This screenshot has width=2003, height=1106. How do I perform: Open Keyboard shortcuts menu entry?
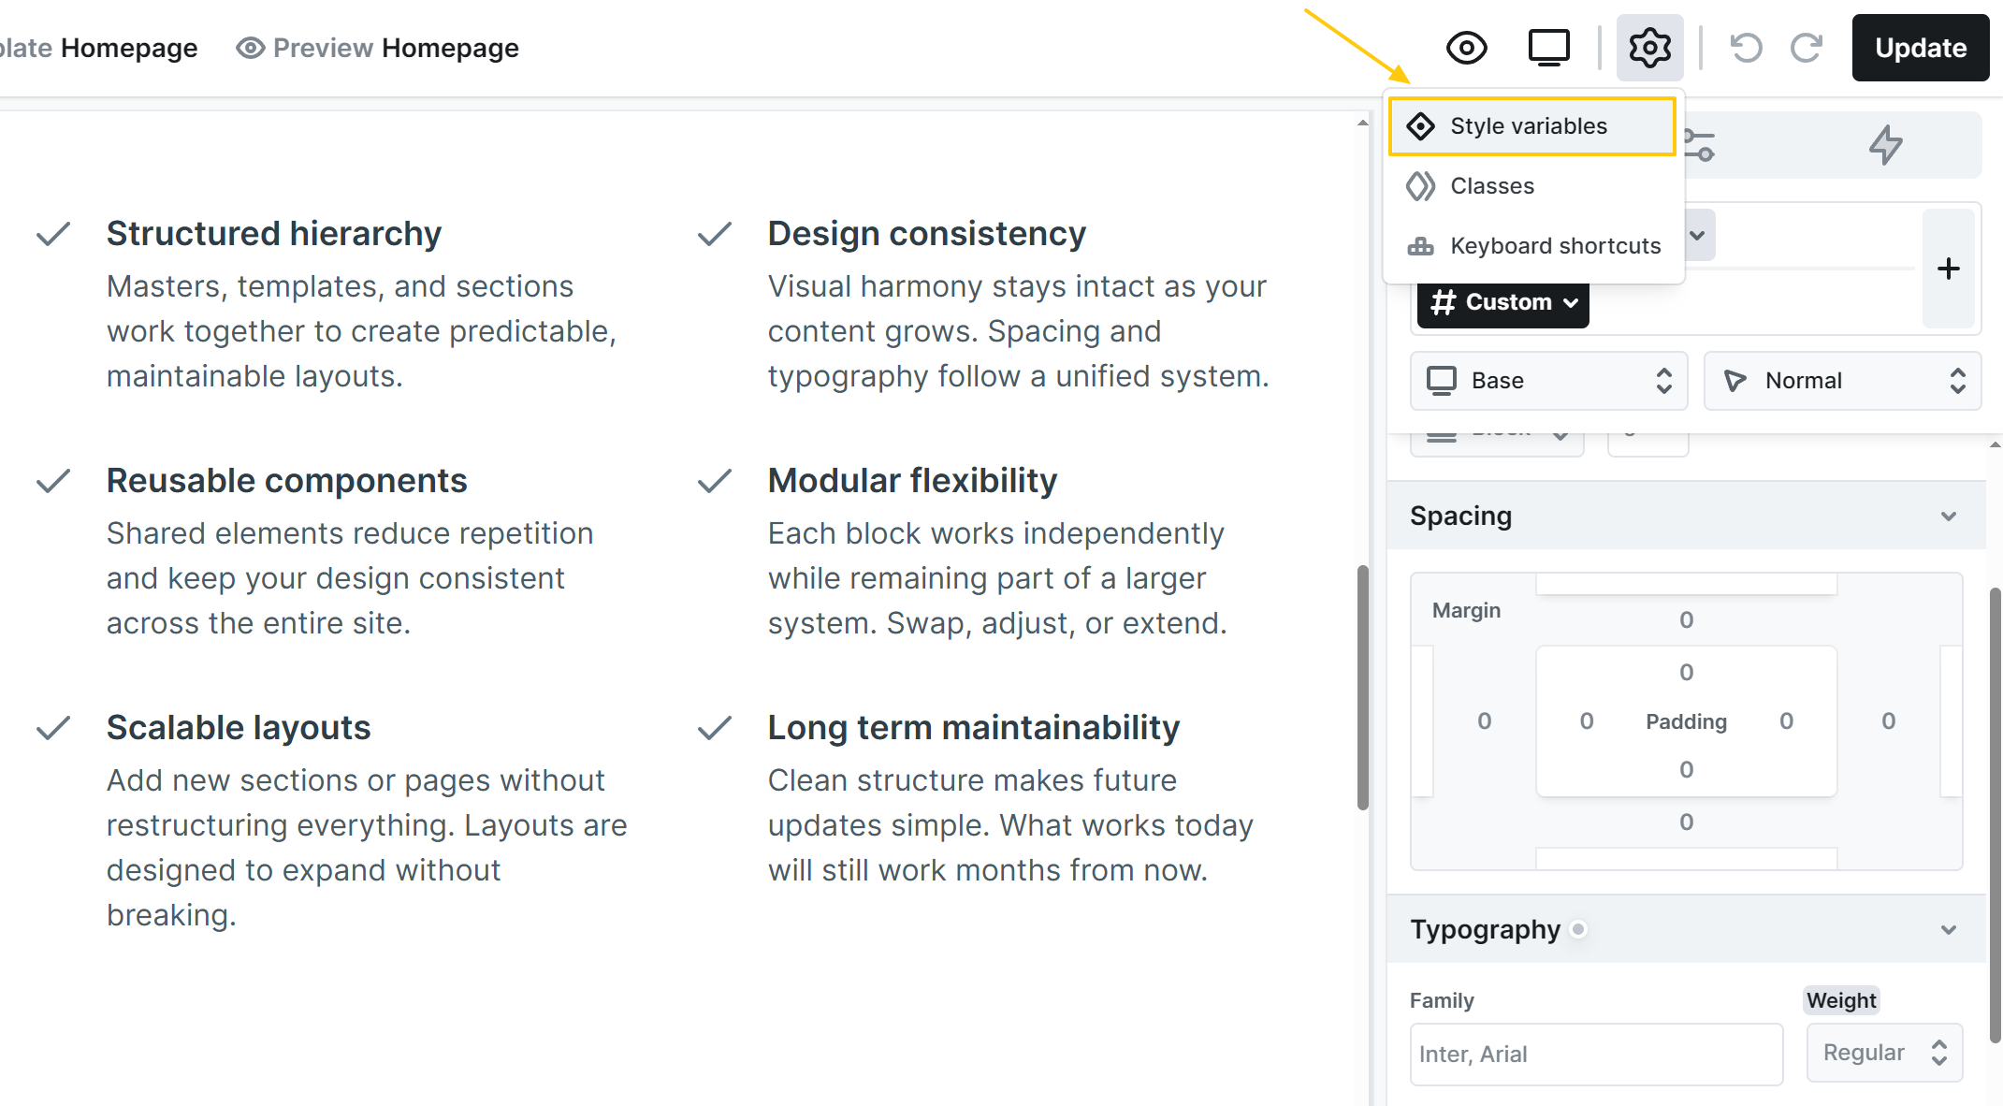[1555, 246]
